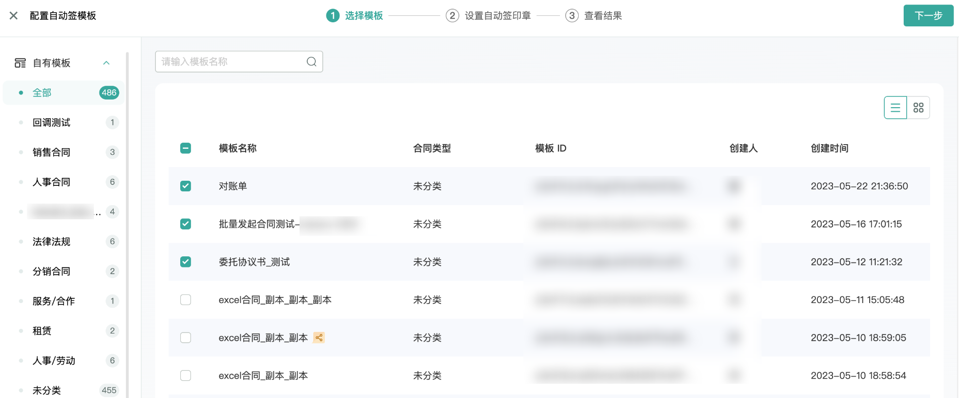Check the 18:59:05 excel合同_副本_副本 row checkbox
959x398 pixels.
[186, 338]
